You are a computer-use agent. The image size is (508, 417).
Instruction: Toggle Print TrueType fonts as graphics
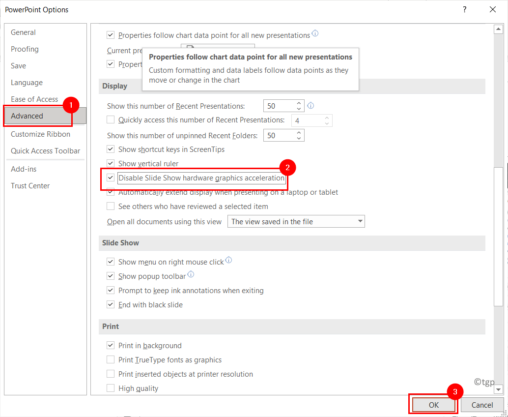click(x=111, y=360)
